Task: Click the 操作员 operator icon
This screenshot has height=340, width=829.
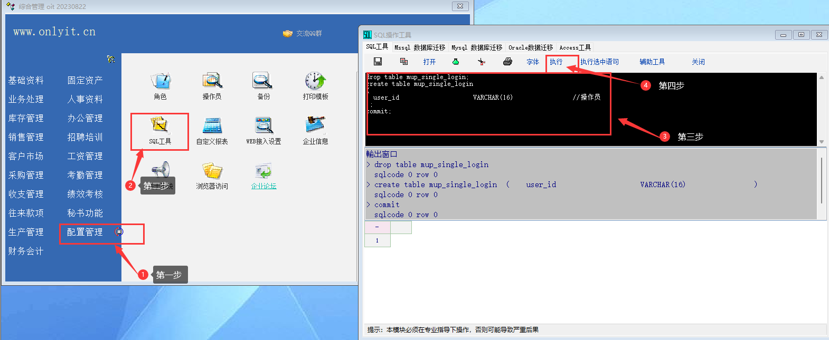Action: [212, 82]
